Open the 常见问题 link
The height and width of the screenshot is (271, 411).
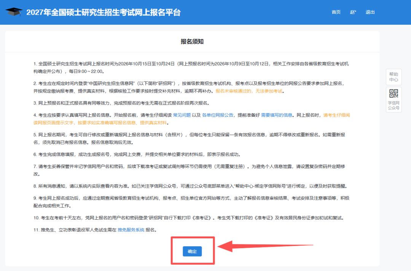(182, 115)
